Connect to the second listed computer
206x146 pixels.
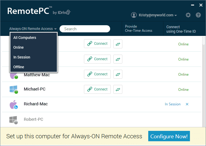[97, 59]
